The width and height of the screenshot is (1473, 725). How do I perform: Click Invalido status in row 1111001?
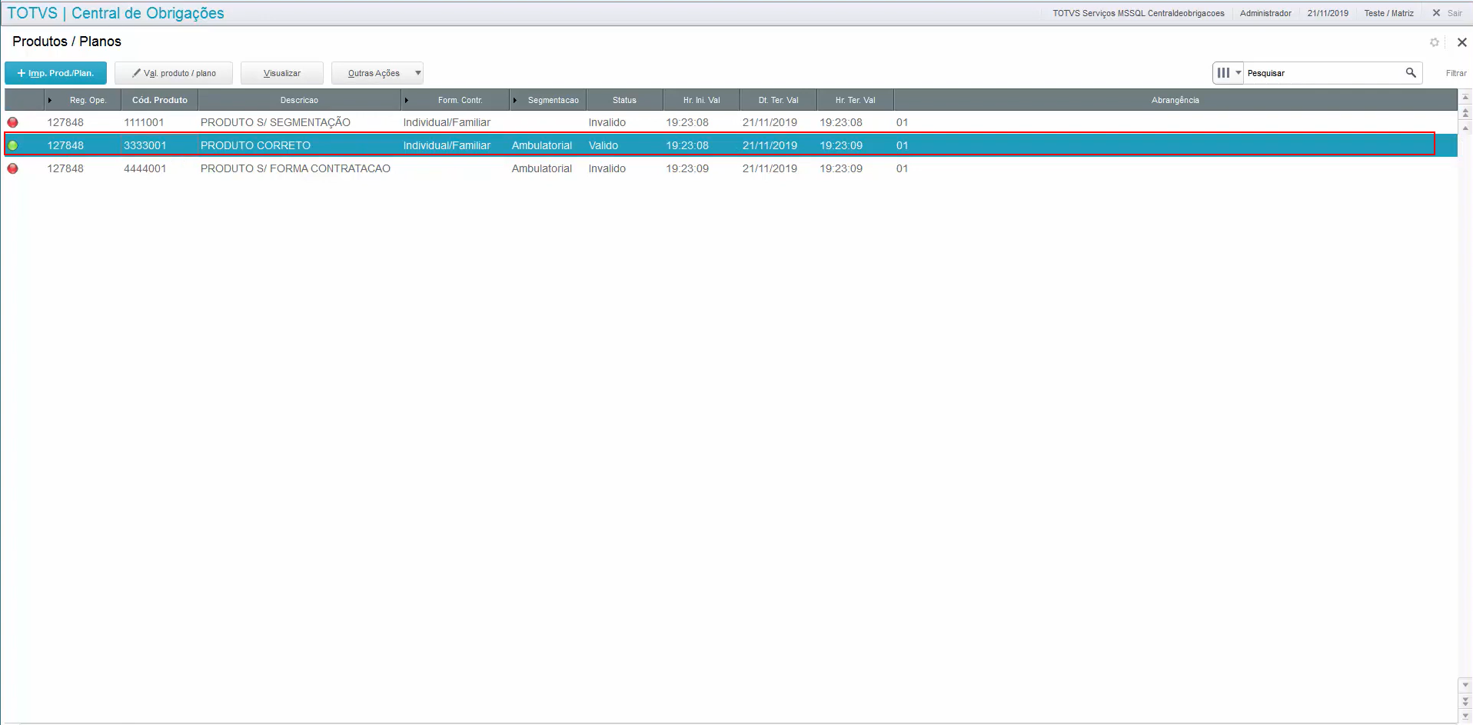[x=607, y=122]
